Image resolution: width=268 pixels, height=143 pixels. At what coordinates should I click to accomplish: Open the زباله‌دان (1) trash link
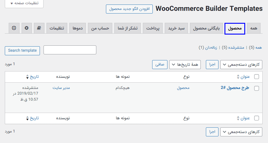click(208, 47)
